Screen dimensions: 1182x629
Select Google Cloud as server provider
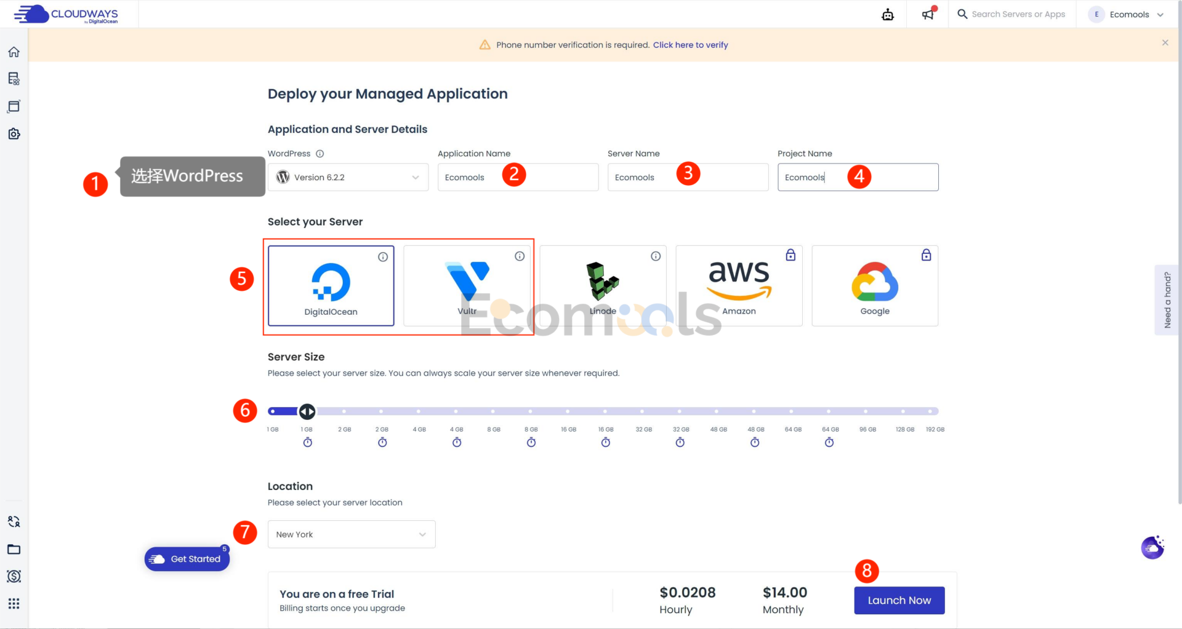875,286
